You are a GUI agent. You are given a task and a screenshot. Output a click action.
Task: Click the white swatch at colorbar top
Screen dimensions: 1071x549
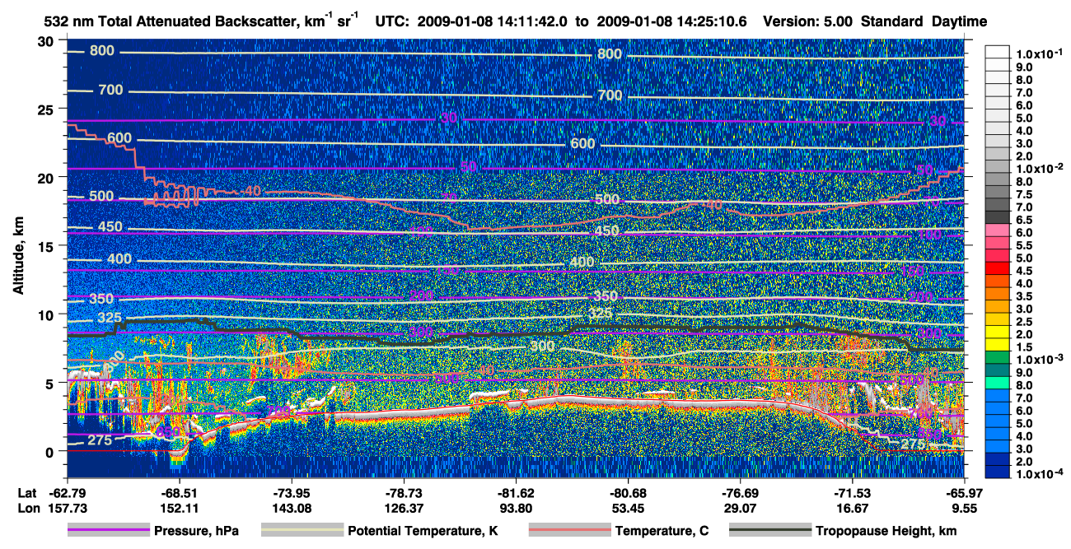[997, 51]
